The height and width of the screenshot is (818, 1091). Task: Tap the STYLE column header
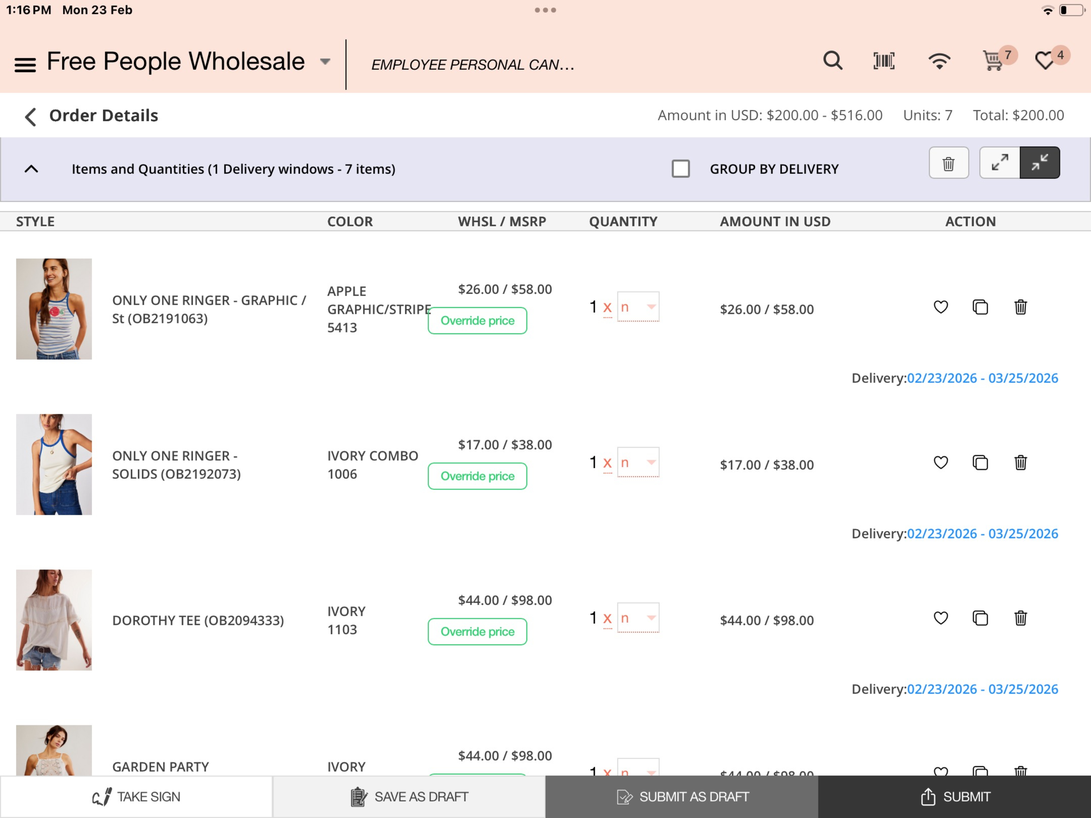(x=35, y=222)
